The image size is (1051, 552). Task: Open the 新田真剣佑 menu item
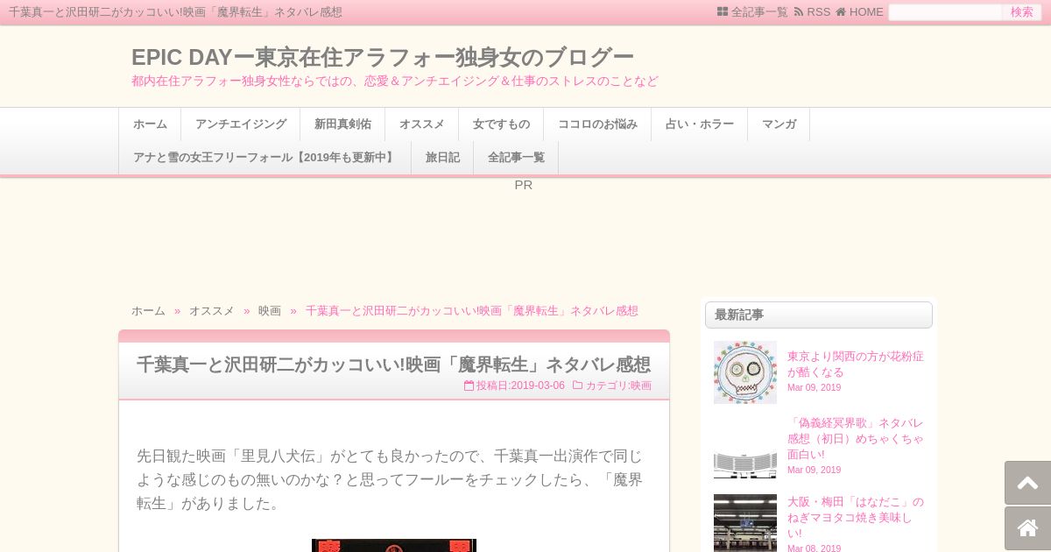(x=342, y=124)
